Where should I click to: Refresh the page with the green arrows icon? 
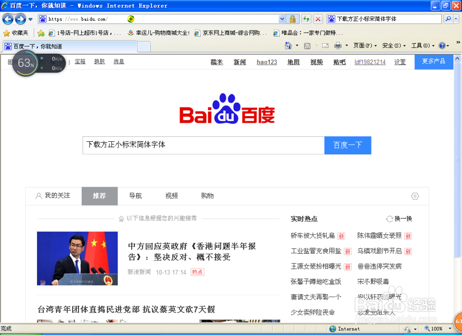306,19
